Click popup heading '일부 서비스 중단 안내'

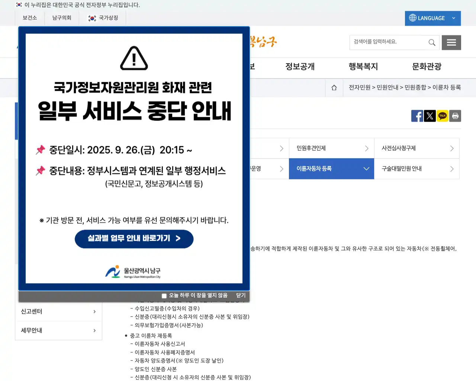point(134,111)
